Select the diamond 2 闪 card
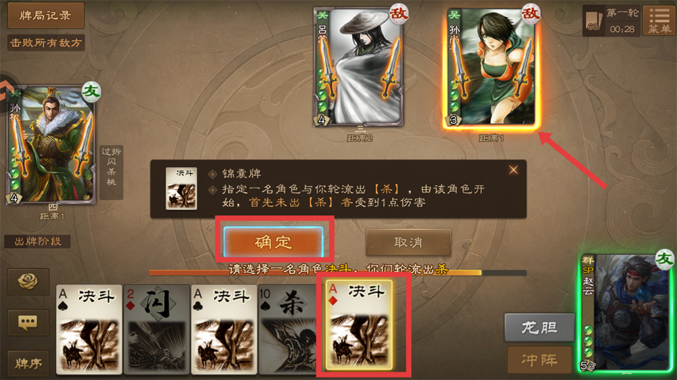Viewport: 677px width, 380px height. tap(157, 329)
